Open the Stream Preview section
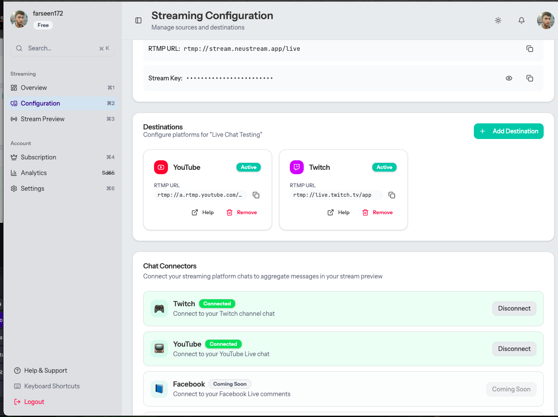Image resolution: width=558 pixels, height=417 pixels. 43,119
